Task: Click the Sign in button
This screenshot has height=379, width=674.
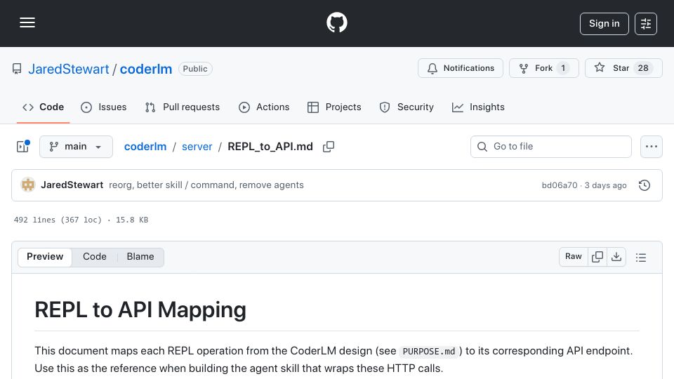Action: [x=604, y=24]
